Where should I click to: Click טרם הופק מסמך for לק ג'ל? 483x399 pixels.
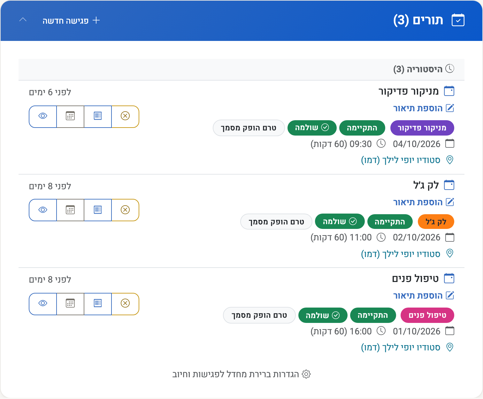pyautogui.click(x=276, y=222)
